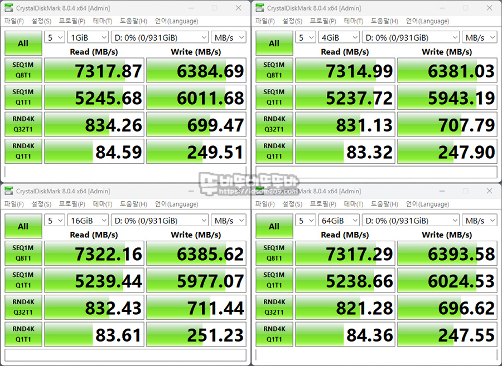Click the CrystalDiskMark app icon in the 16GiB window
The image size is (502, 366).
tap(9, 191)
